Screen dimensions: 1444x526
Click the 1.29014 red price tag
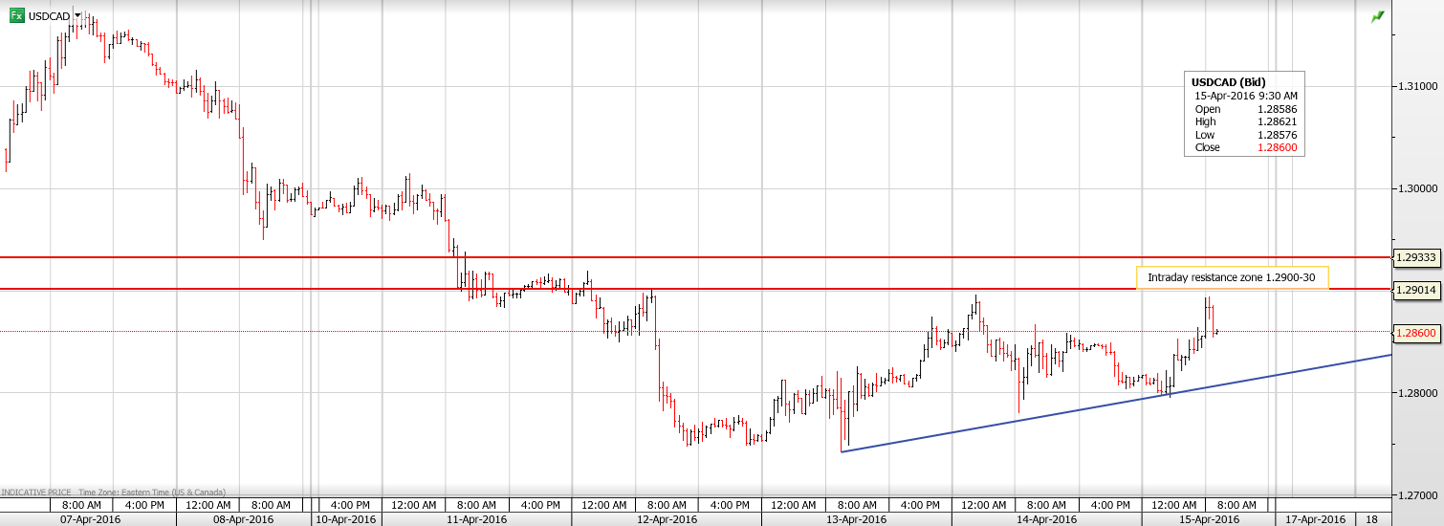[1416, 289]
